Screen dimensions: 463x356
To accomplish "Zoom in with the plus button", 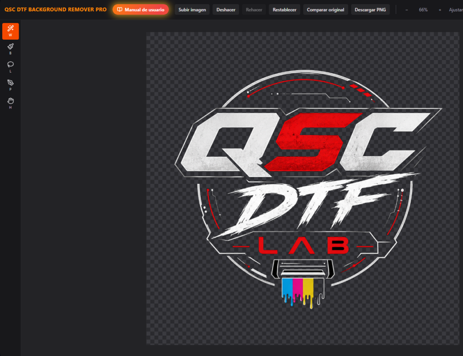I will 439,10.
